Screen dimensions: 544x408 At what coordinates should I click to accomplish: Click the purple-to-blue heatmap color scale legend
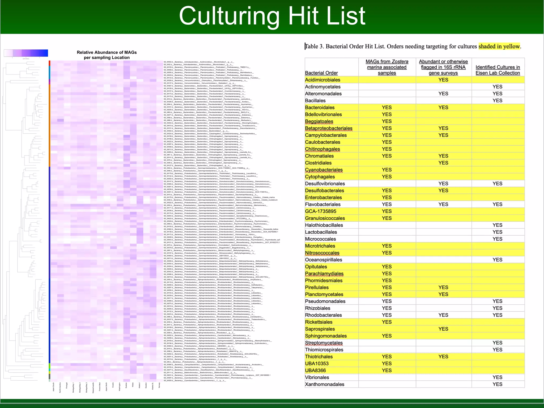pos(26,53)
